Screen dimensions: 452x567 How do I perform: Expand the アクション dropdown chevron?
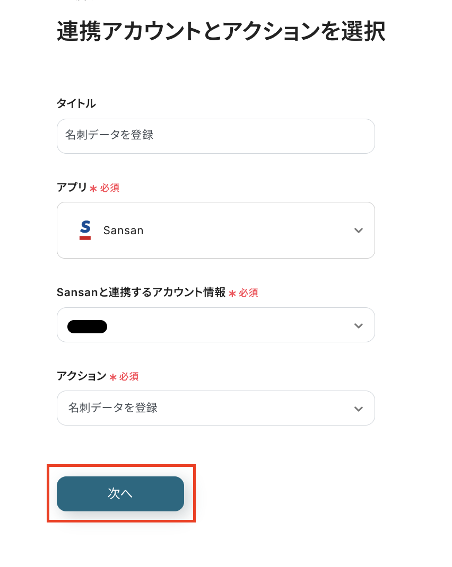[359, 409]
